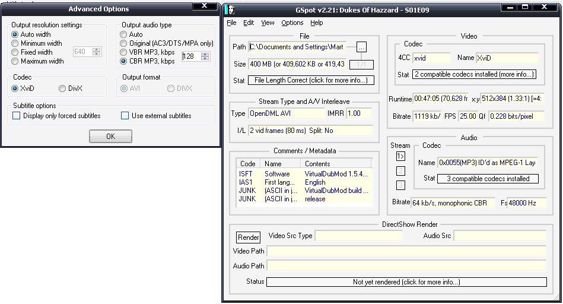Open the View menu in GSpot

coord(268,23)
